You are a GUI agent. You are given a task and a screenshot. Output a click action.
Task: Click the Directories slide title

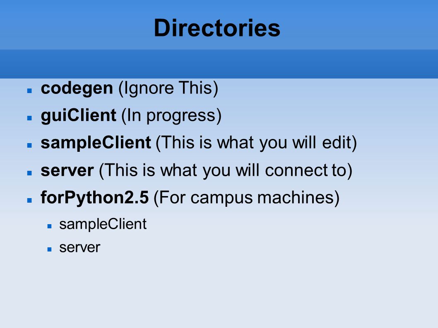coord(217,28)
